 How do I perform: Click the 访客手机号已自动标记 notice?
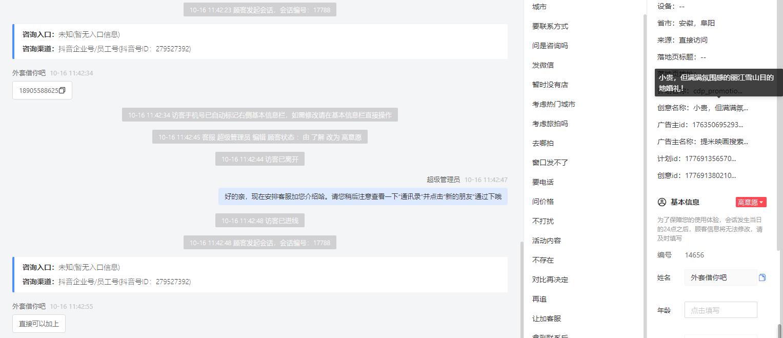click(x=260, y=115)
